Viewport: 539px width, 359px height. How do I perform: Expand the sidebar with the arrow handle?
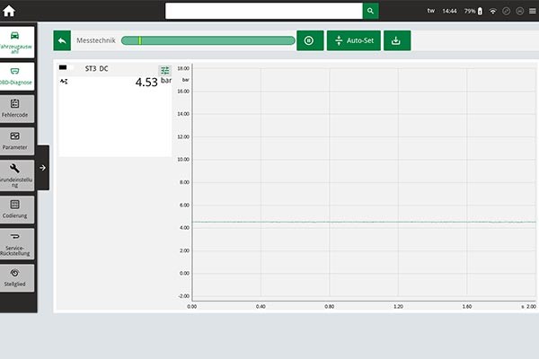coord(42,168)
